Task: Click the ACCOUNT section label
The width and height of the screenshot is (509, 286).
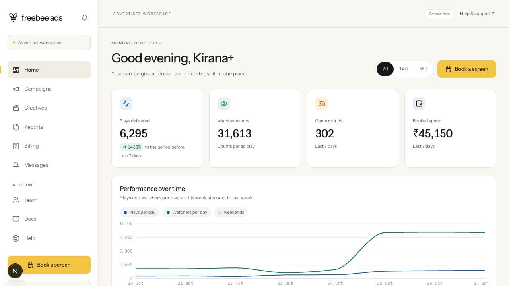Action: (24, 185)
